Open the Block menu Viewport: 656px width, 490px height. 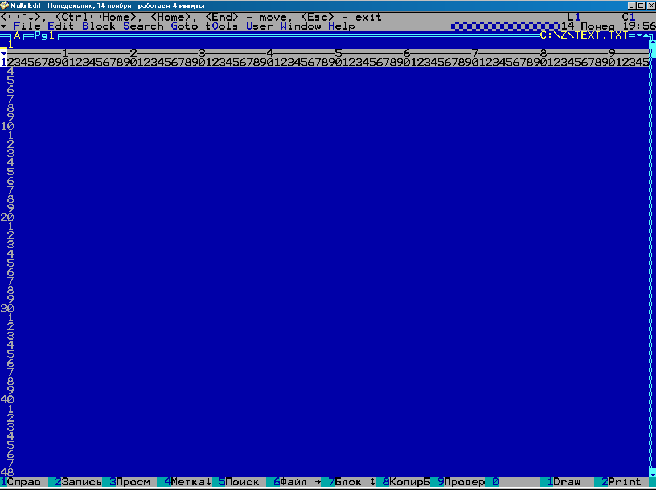coord(99,26)
